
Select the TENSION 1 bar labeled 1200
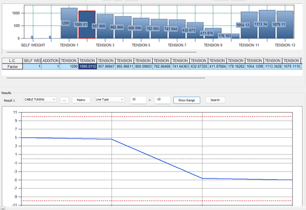pos(69,23)
